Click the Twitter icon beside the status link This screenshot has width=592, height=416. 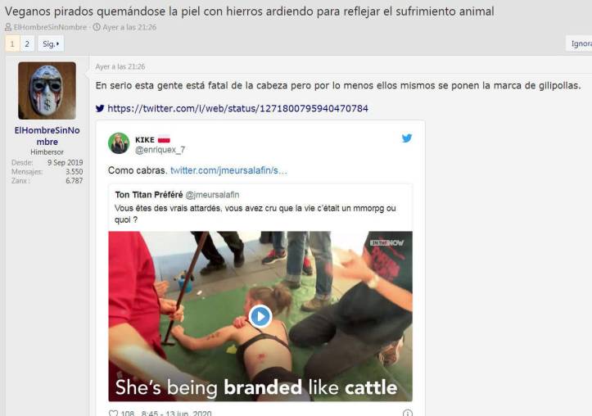100,109
